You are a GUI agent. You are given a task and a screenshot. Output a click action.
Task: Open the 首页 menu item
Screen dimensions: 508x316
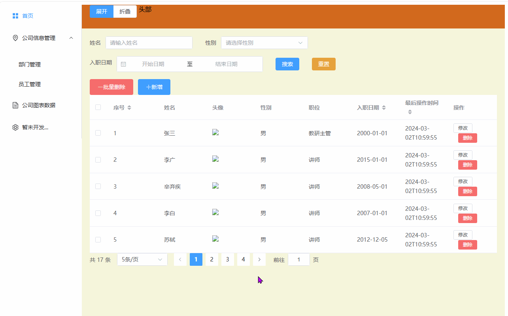pos(41,16)
